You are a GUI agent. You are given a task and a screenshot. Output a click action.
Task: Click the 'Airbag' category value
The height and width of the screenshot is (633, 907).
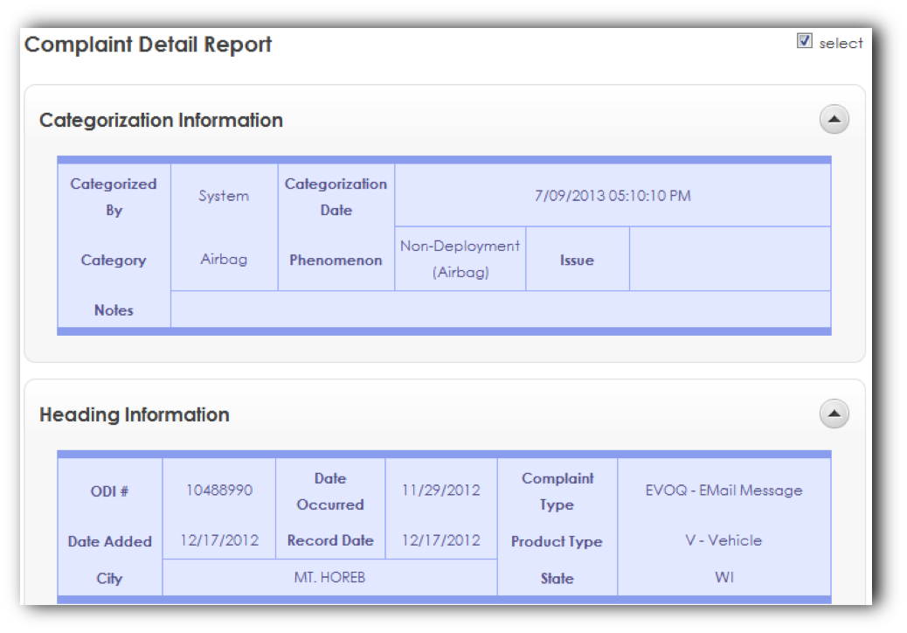pyautogui.click(x=224, y=259)
